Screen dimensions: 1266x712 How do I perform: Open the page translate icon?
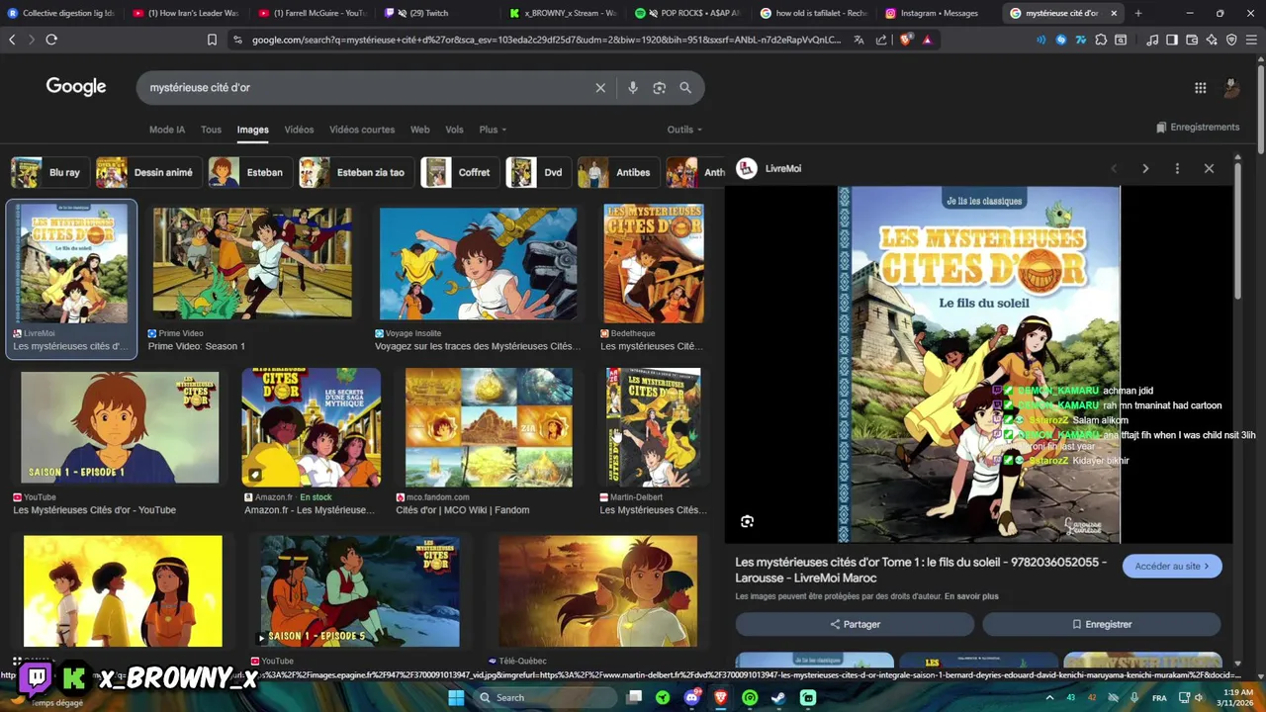tap(859, 40)
